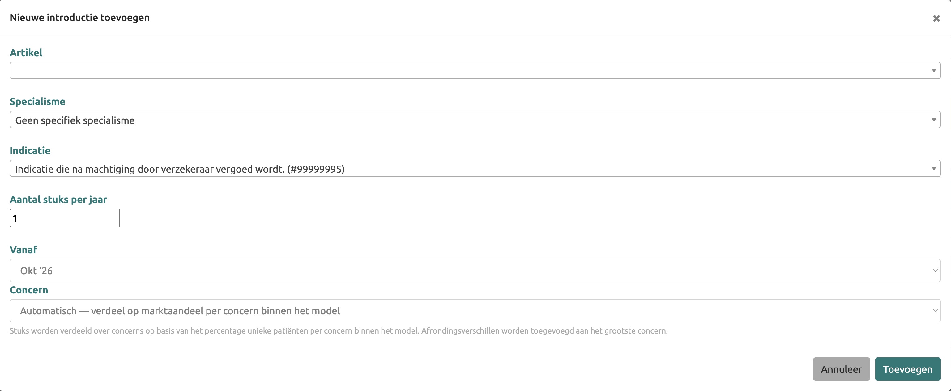Click the Indicatie field arrow icon
951x391 pixels.
click(934, 169)
